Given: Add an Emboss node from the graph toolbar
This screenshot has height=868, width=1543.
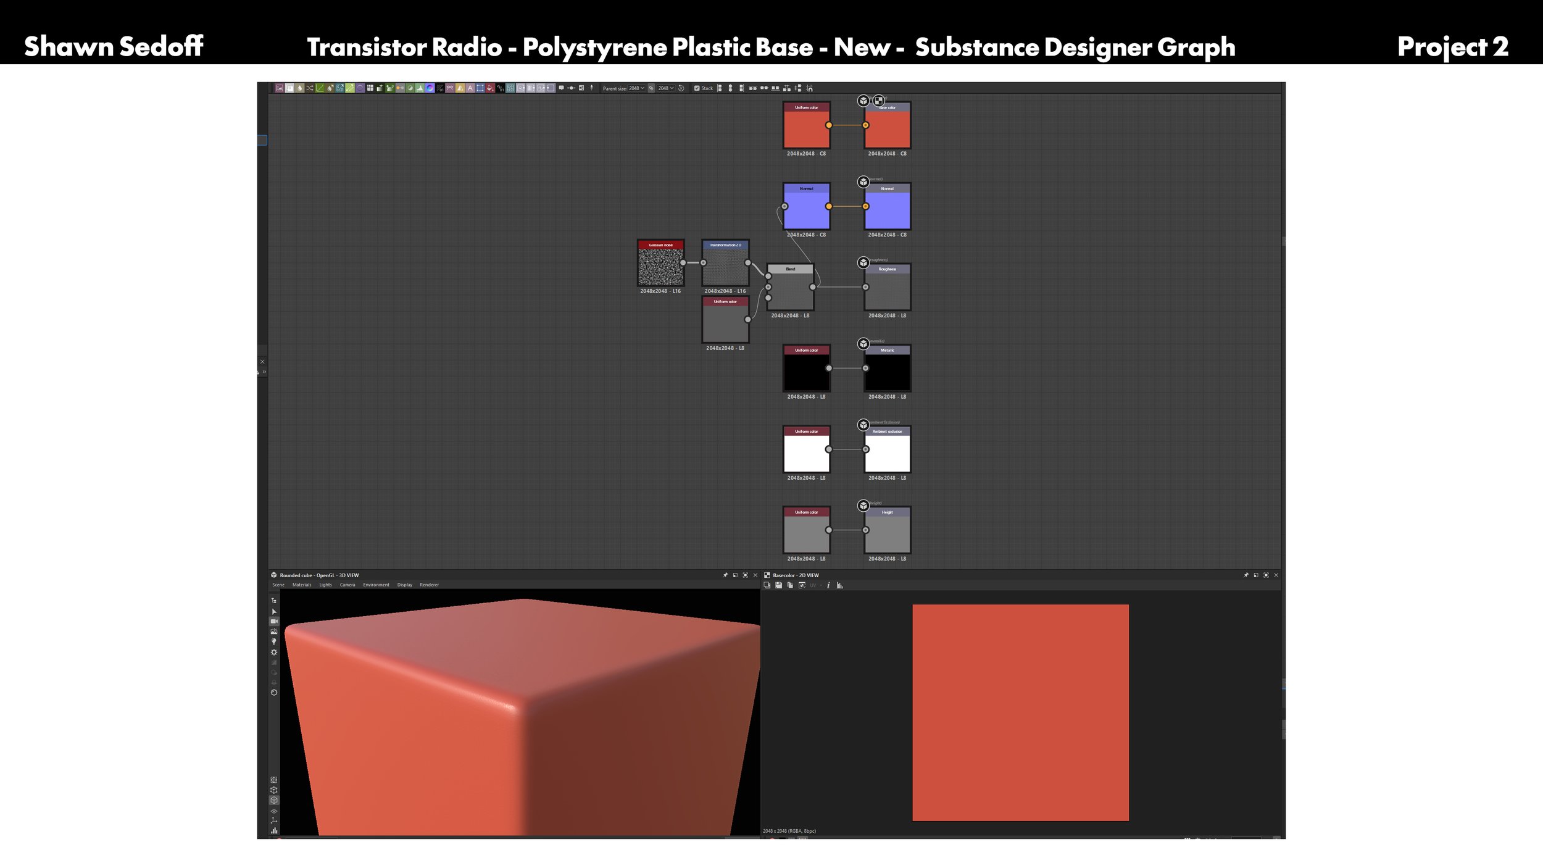Looking at the screenshot, I should 360,88.
